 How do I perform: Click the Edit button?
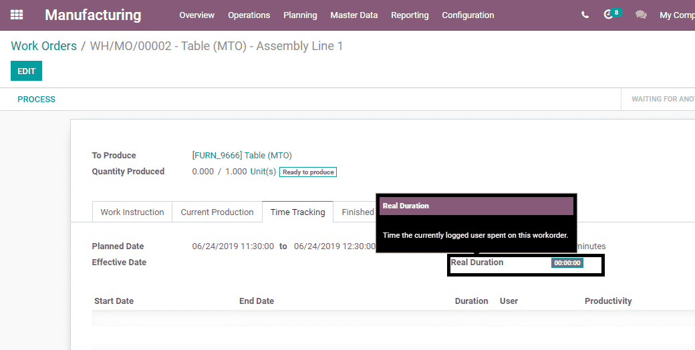pyautogui.click(x=26, y=71)
